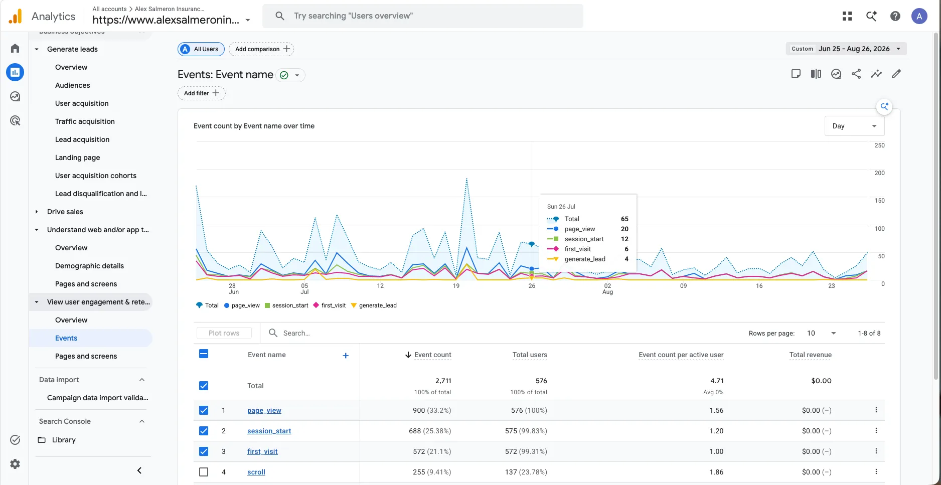Viewport: 941px width, 485px height.
Task: Open the apps grid icon in header
Action: click(847, 16)
